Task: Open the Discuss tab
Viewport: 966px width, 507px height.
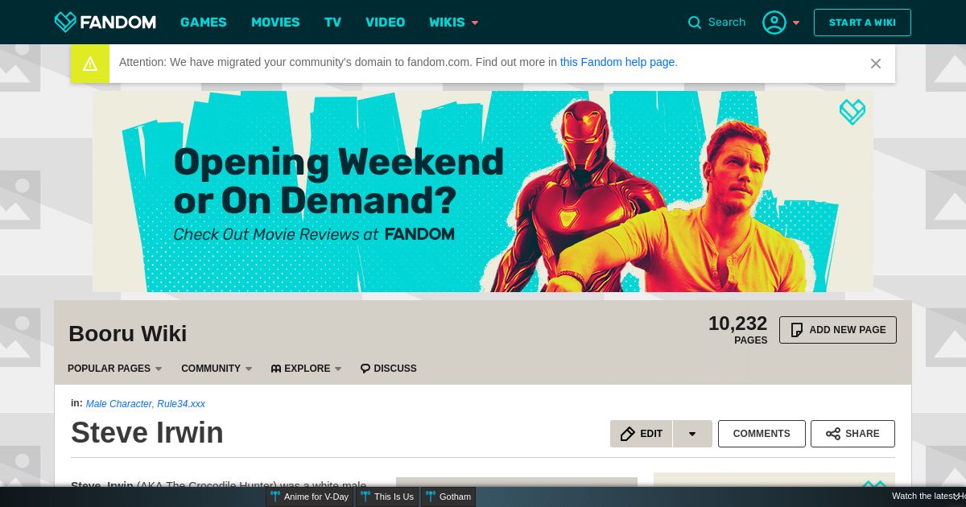Action: click(x=388, y=369)
